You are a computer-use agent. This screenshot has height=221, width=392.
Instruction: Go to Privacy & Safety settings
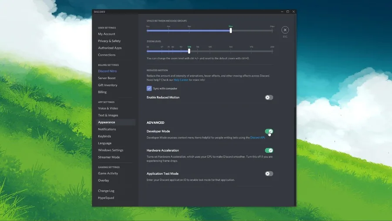point(109,41)
